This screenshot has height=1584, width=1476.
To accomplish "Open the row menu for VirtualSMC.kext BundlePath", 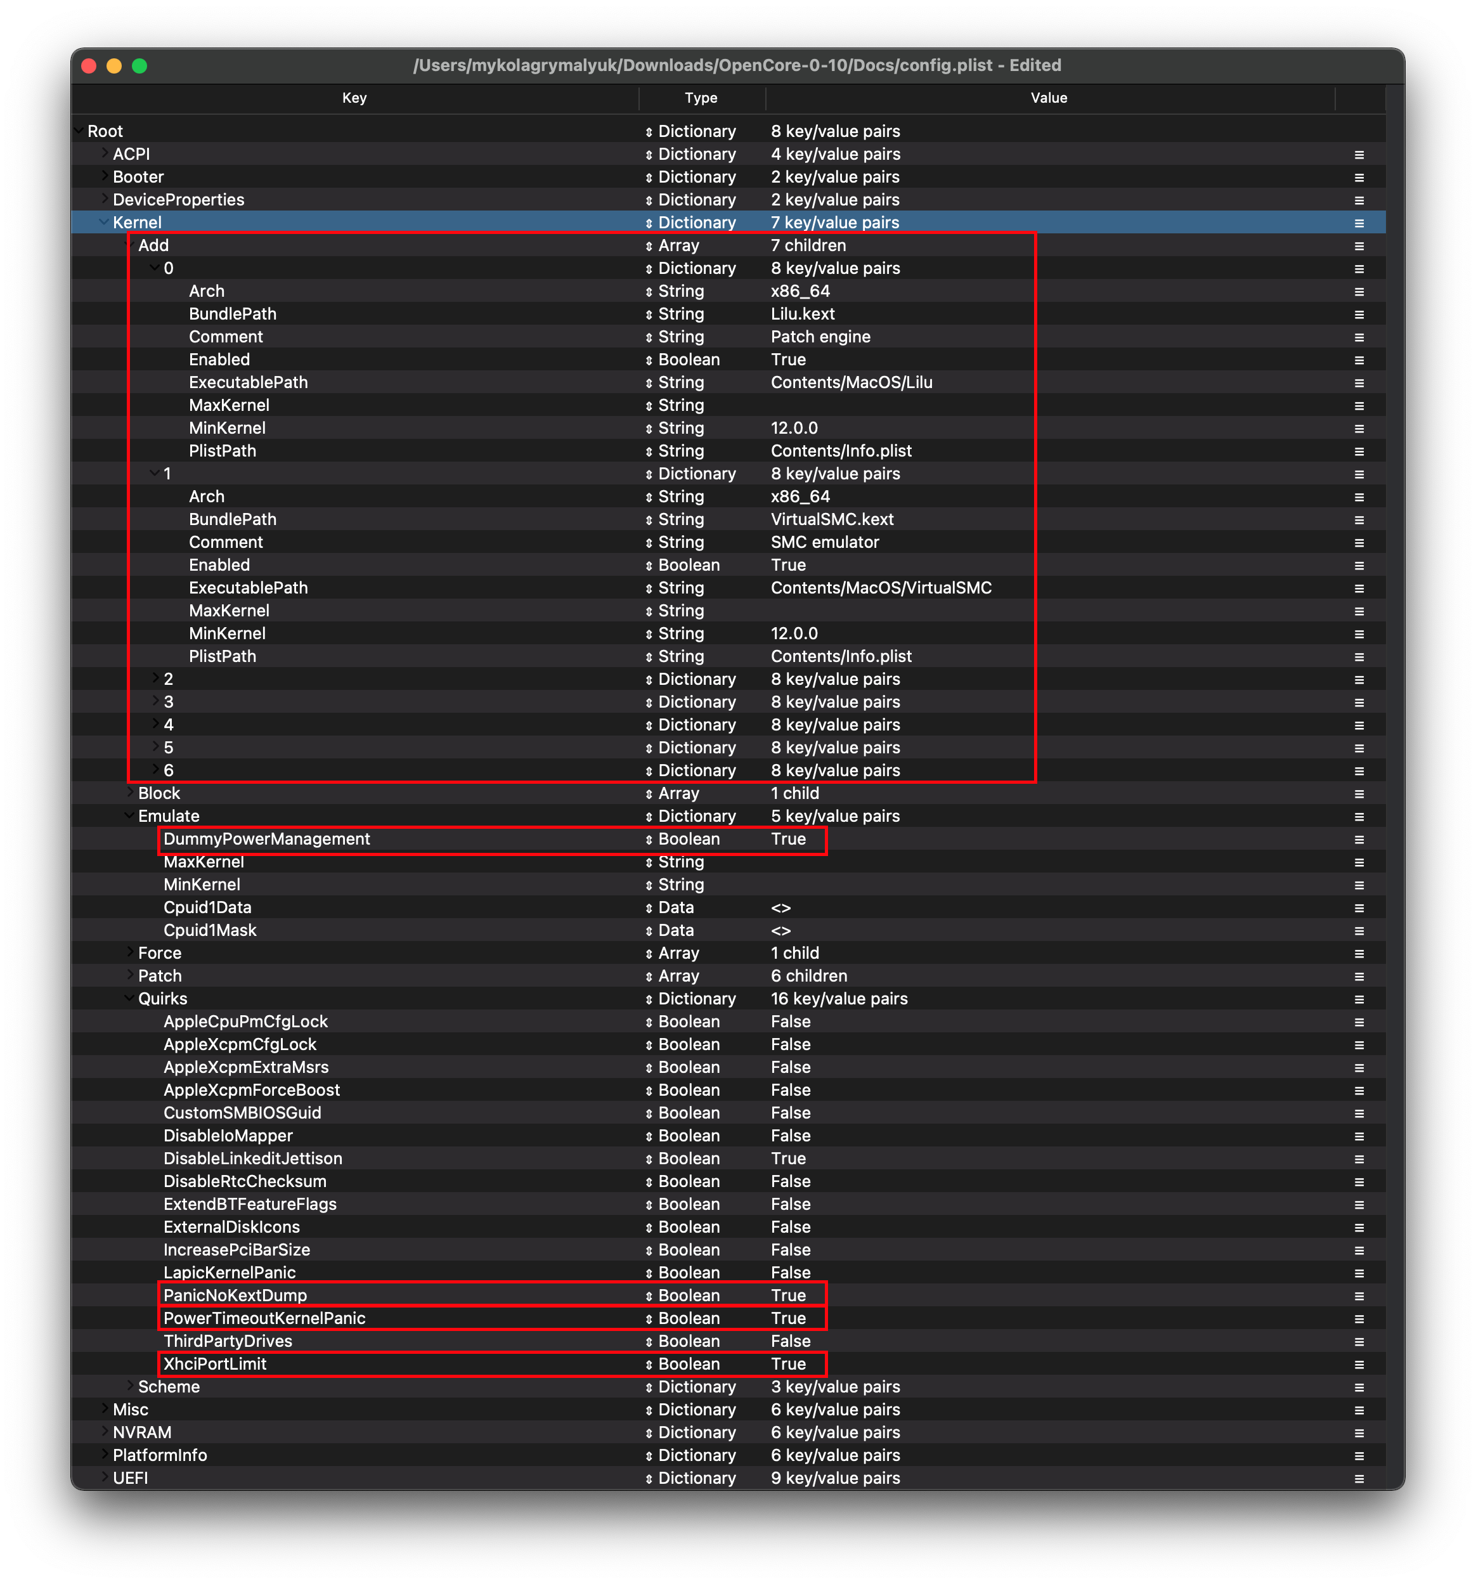I will coord(1359,521).
